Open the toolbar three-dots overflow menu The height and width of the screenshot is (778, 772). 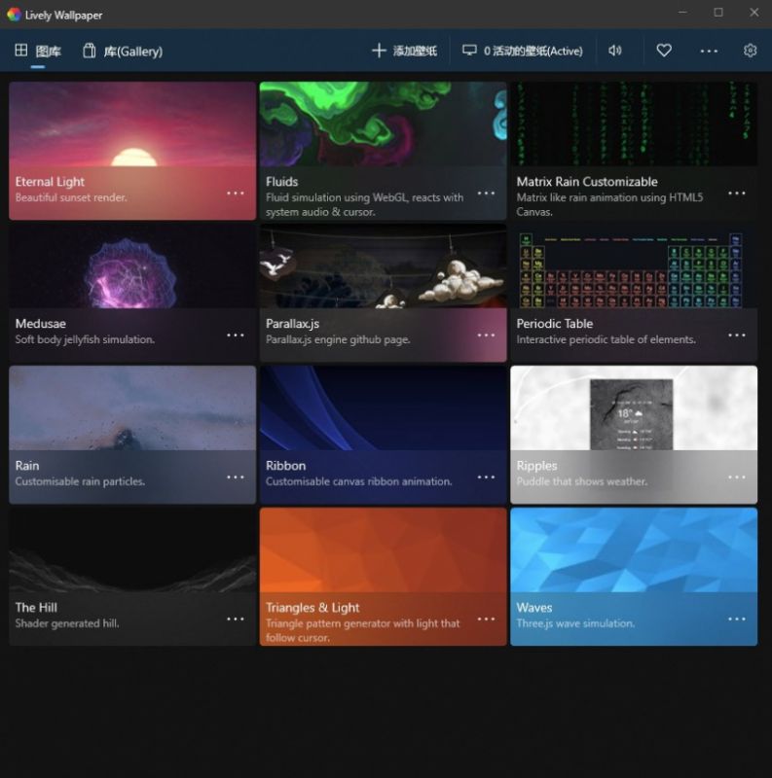[709, 51]
